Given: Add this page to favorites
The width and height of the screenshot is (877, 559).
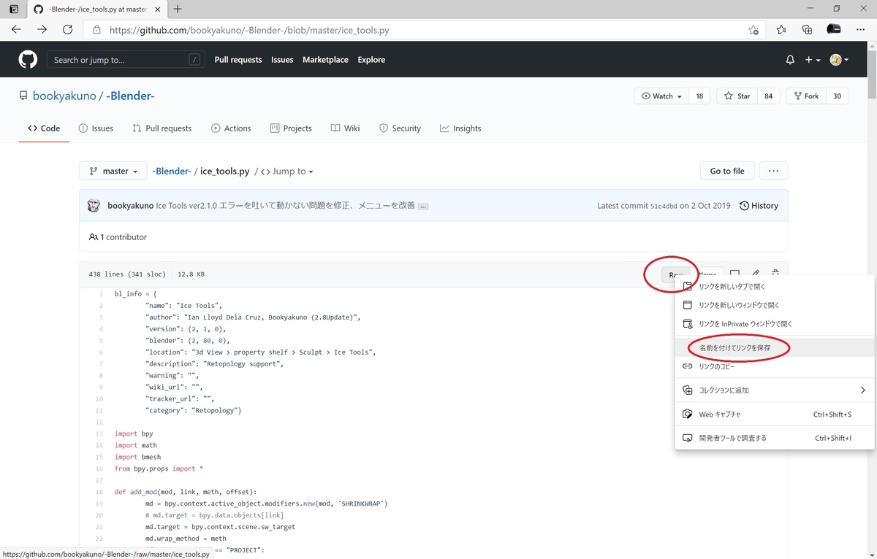Looking at the screenshot, I should tap(753, 31).
